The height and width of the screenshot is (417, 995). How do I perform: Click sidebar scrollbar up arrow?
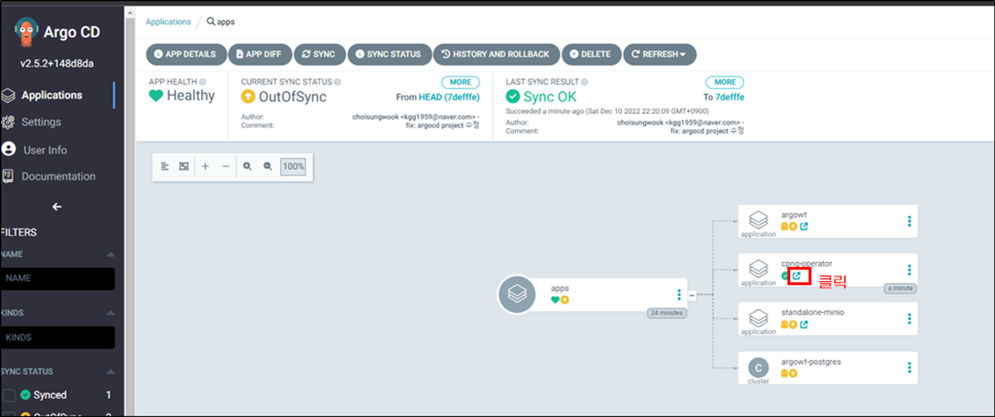point(130,12)
